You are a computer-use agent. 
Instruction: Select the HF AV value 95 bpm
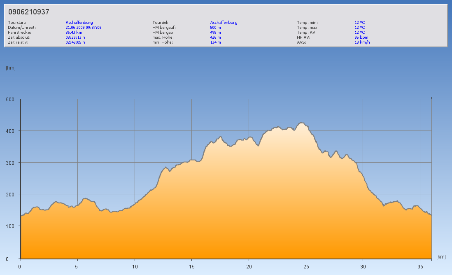361,37
